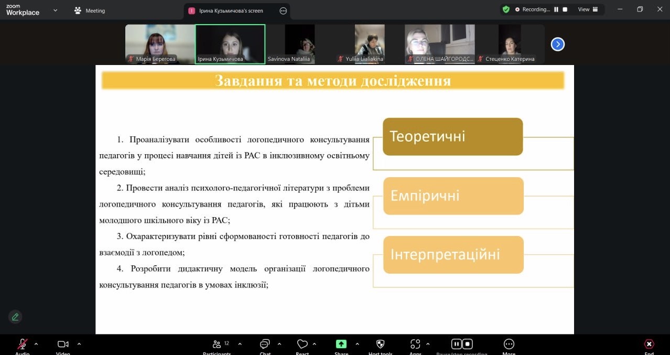Pause recording in the top recording bar

coord(556,9)
